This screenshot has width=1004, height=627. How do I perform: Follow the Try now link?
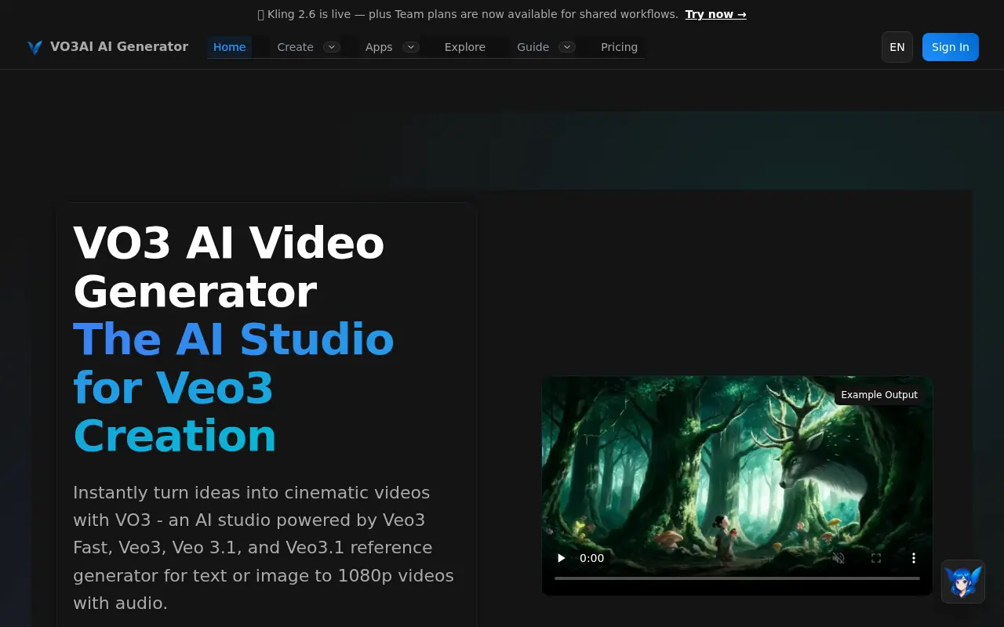[x=715, y=13]
